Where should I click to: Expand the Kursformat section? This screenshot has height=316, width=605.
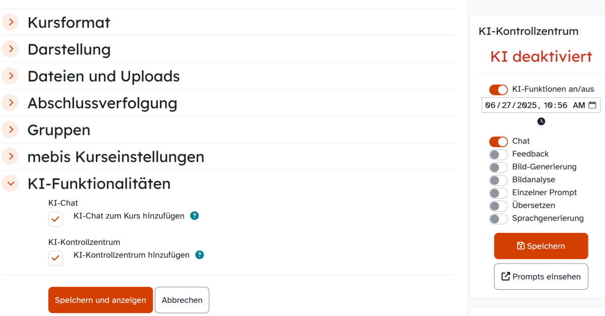tap(11, 22)
